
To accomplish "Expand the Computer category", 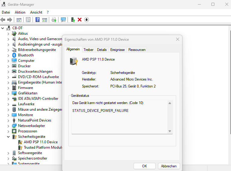I will (x=8, y=61).
